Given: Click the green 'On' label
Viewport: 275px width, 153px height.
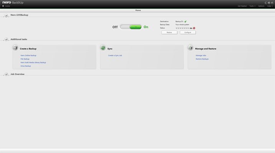Looking at the screenshot, I should [146, 27].
